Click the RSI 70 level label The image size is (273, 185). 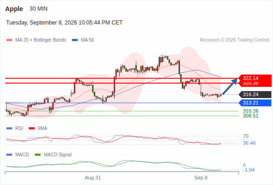click(x=246, y=136)
